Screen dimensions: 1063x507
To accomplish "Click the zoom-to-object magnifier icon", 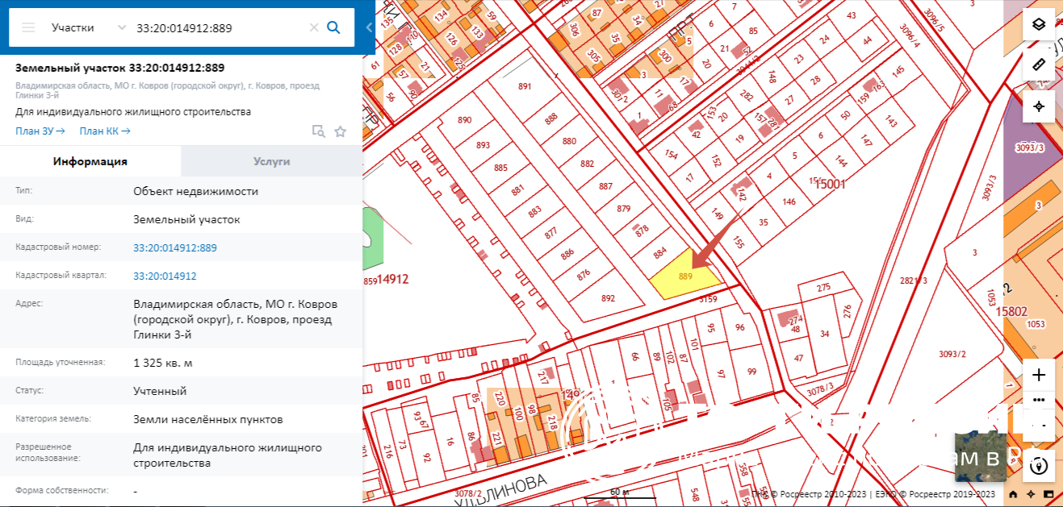I will (318, 131).
